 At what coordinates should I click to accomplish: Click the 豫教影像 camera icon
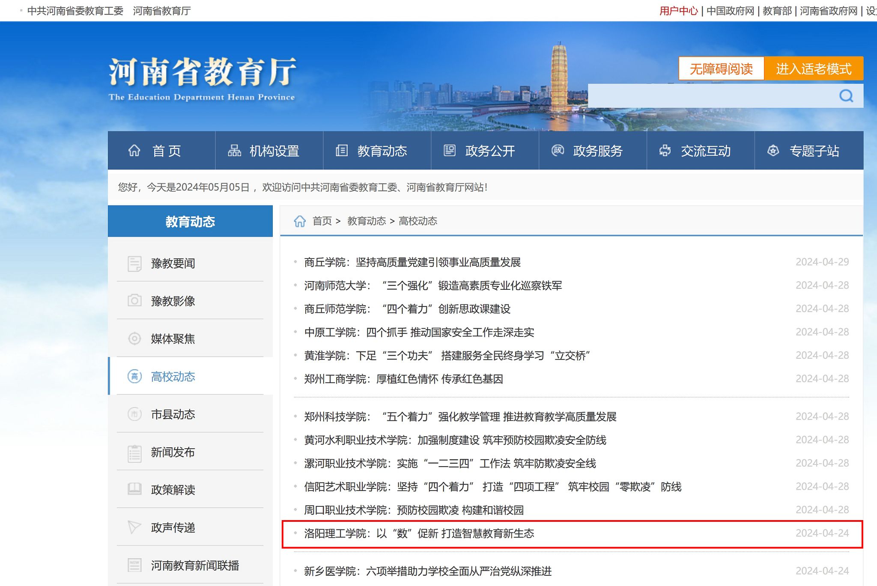click(x=134, y=300)
